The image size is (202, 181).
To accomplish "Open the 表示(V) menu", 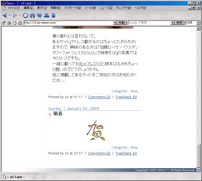I will click(x=42, y=8).
